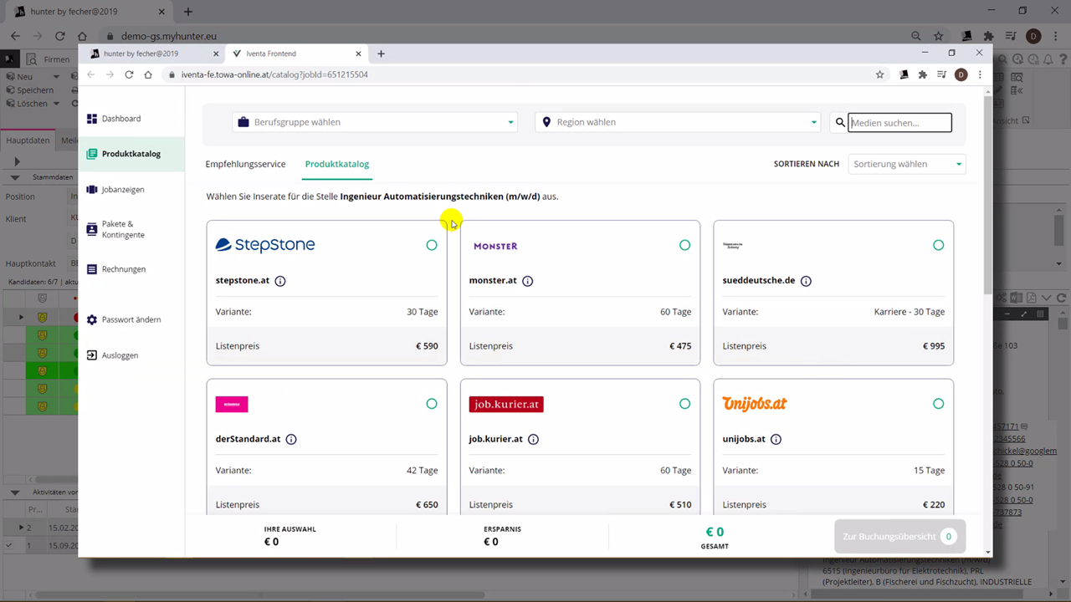Select the sueddeutsche.de radio button

938,245
